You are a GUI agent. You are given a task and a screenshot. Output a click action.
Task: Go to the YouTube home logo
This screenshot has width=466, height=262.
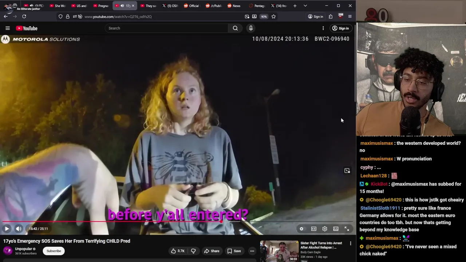click(x=27, y=28)
